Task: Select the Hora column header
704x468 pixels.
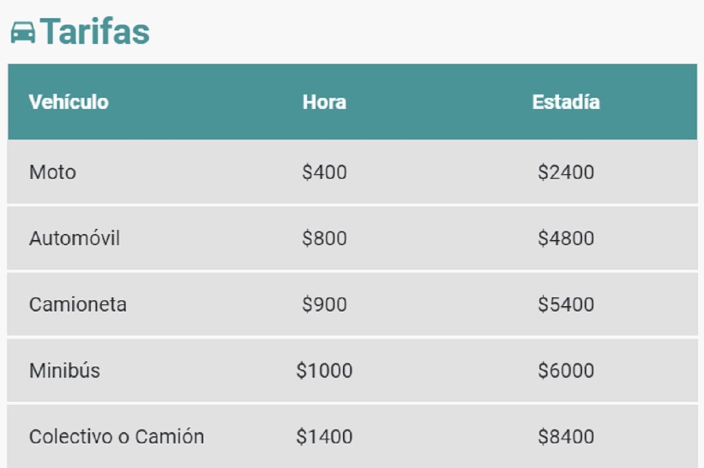Action: tap(324, 102)
